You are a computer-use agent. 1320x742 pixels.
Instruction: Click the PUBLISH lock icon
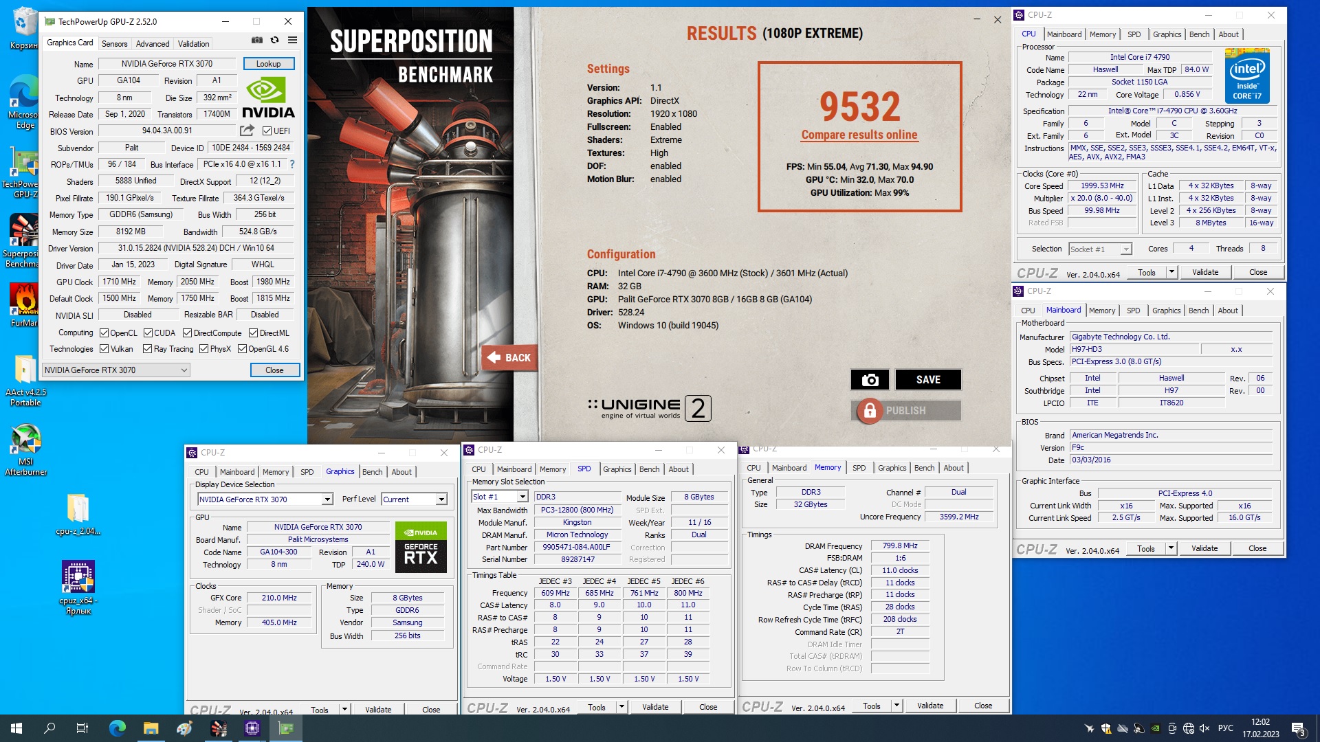tap(870, 411)
